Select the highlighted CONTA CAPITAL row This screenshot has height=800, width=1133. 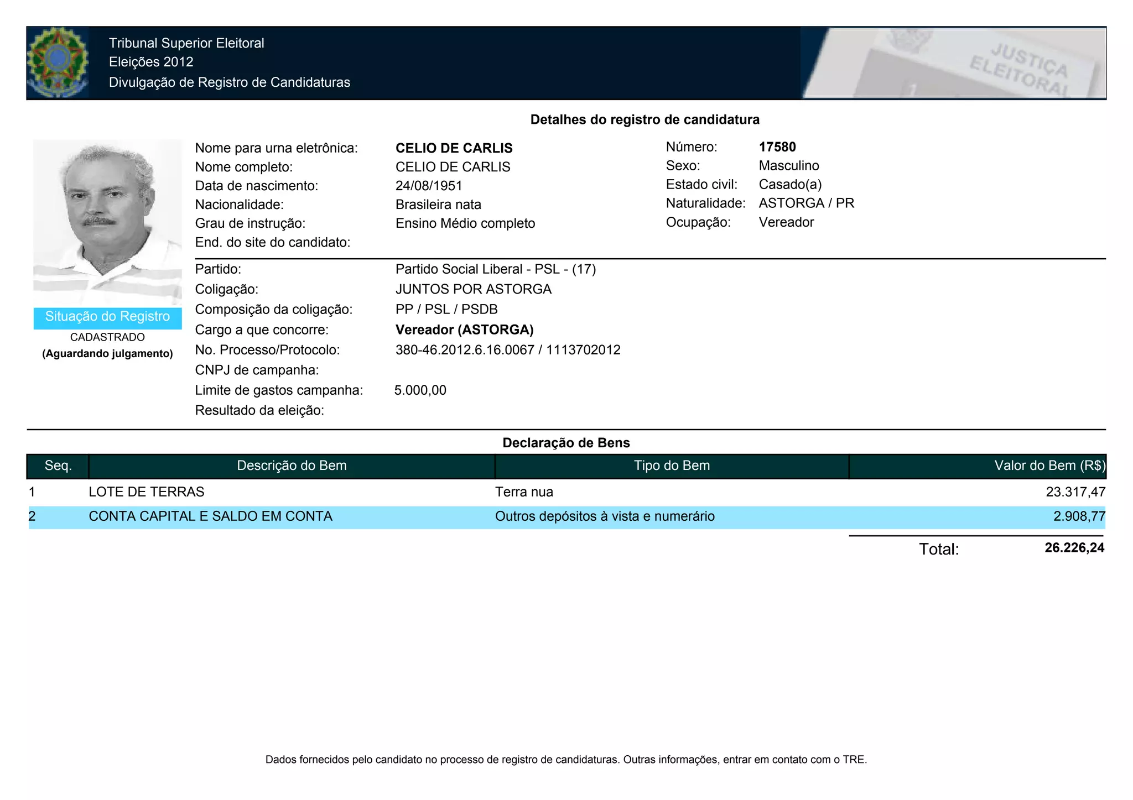(210, 516)
